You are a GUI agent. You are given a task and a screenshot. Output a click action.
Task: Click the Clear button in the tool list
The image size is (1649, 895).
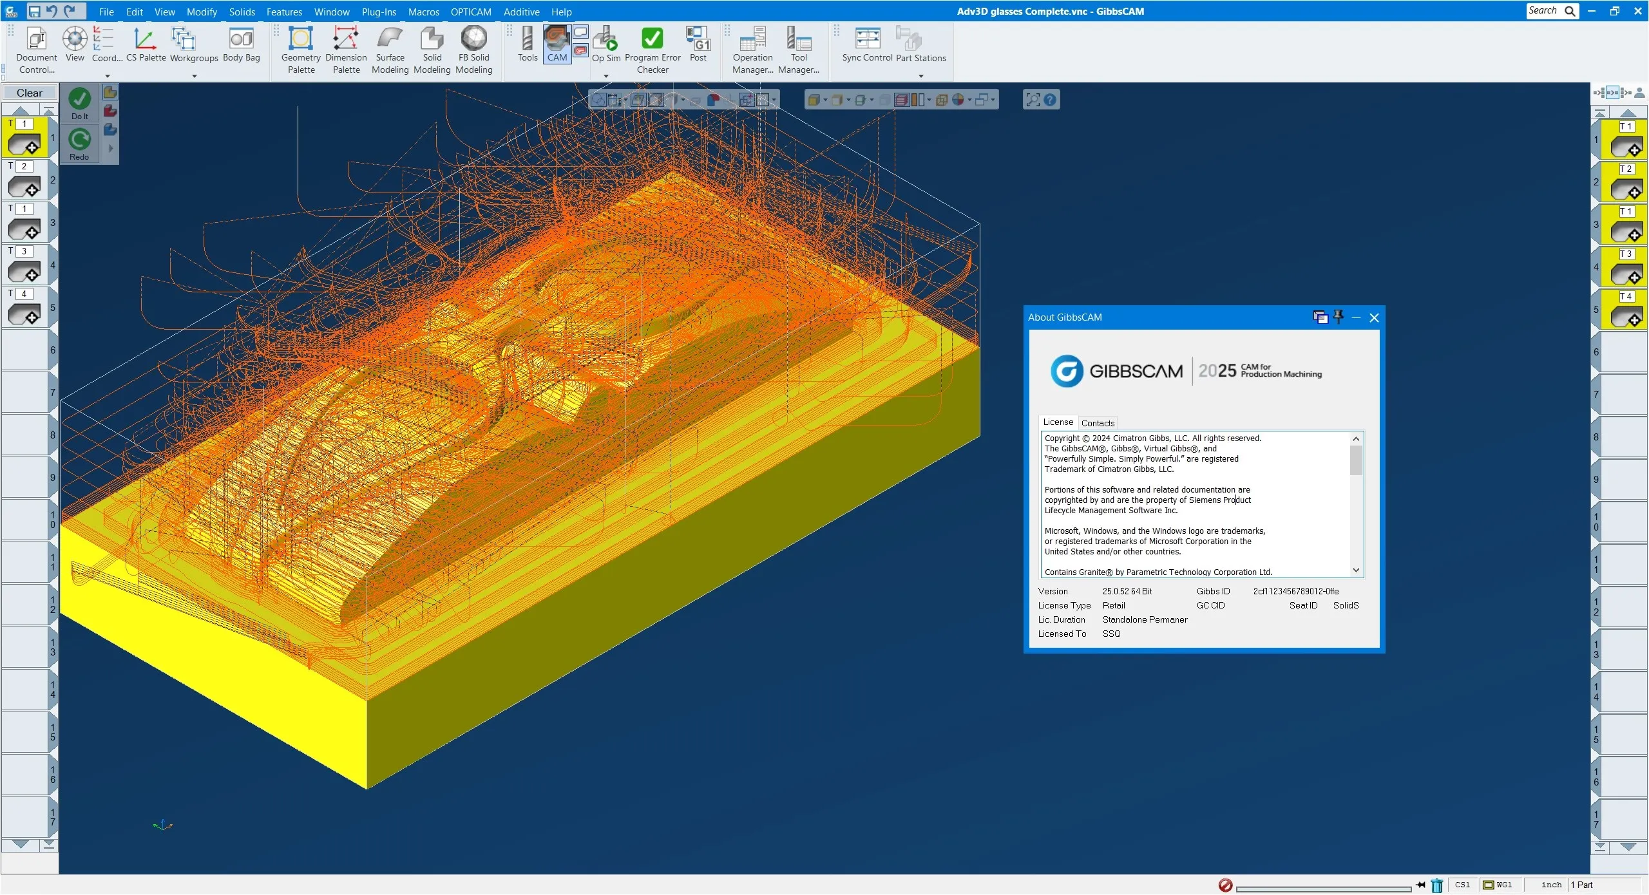pyautogui.click(x=29, y=93)
